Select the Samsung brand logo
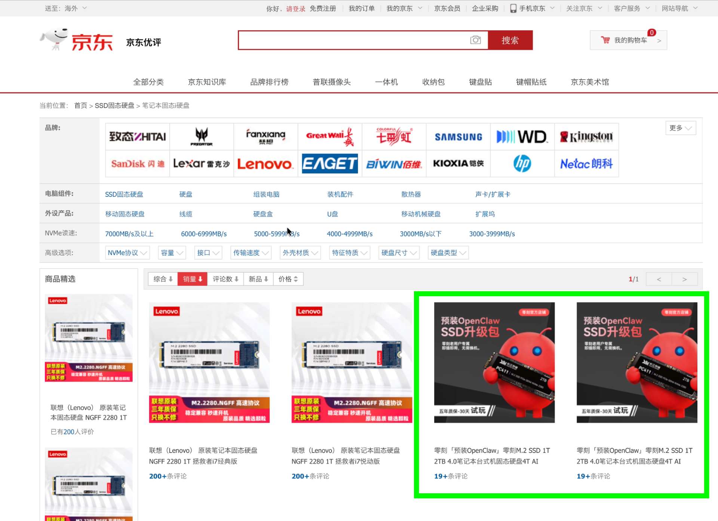Screen dimensions: 718x521 [x=458, y=137]
